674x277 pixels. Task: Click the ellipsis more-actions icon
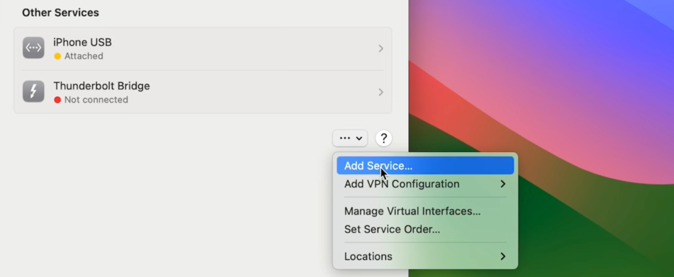coord(345,138)
